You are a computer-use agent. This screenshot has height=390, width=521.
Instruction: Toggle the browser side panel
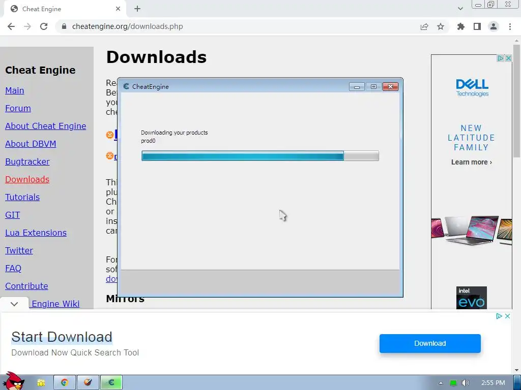pyautogui.click(x=477, y=26)
